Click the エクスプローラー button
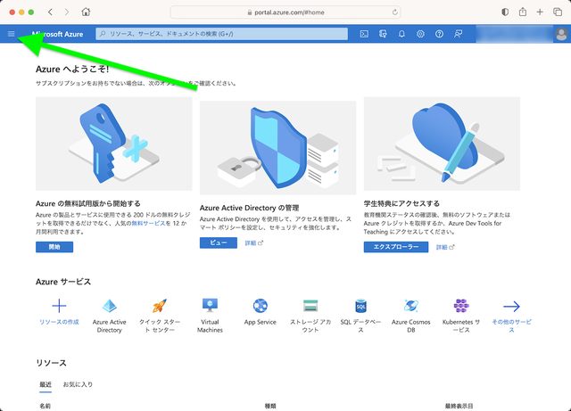The width and height of the screenshot is (571, 411). coord(396,247)
